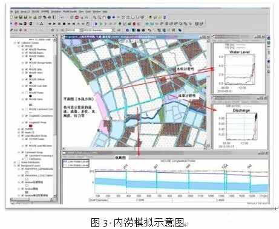Open the Model Results menu
This screenshot has height=229, width=279.
[70, 11]
